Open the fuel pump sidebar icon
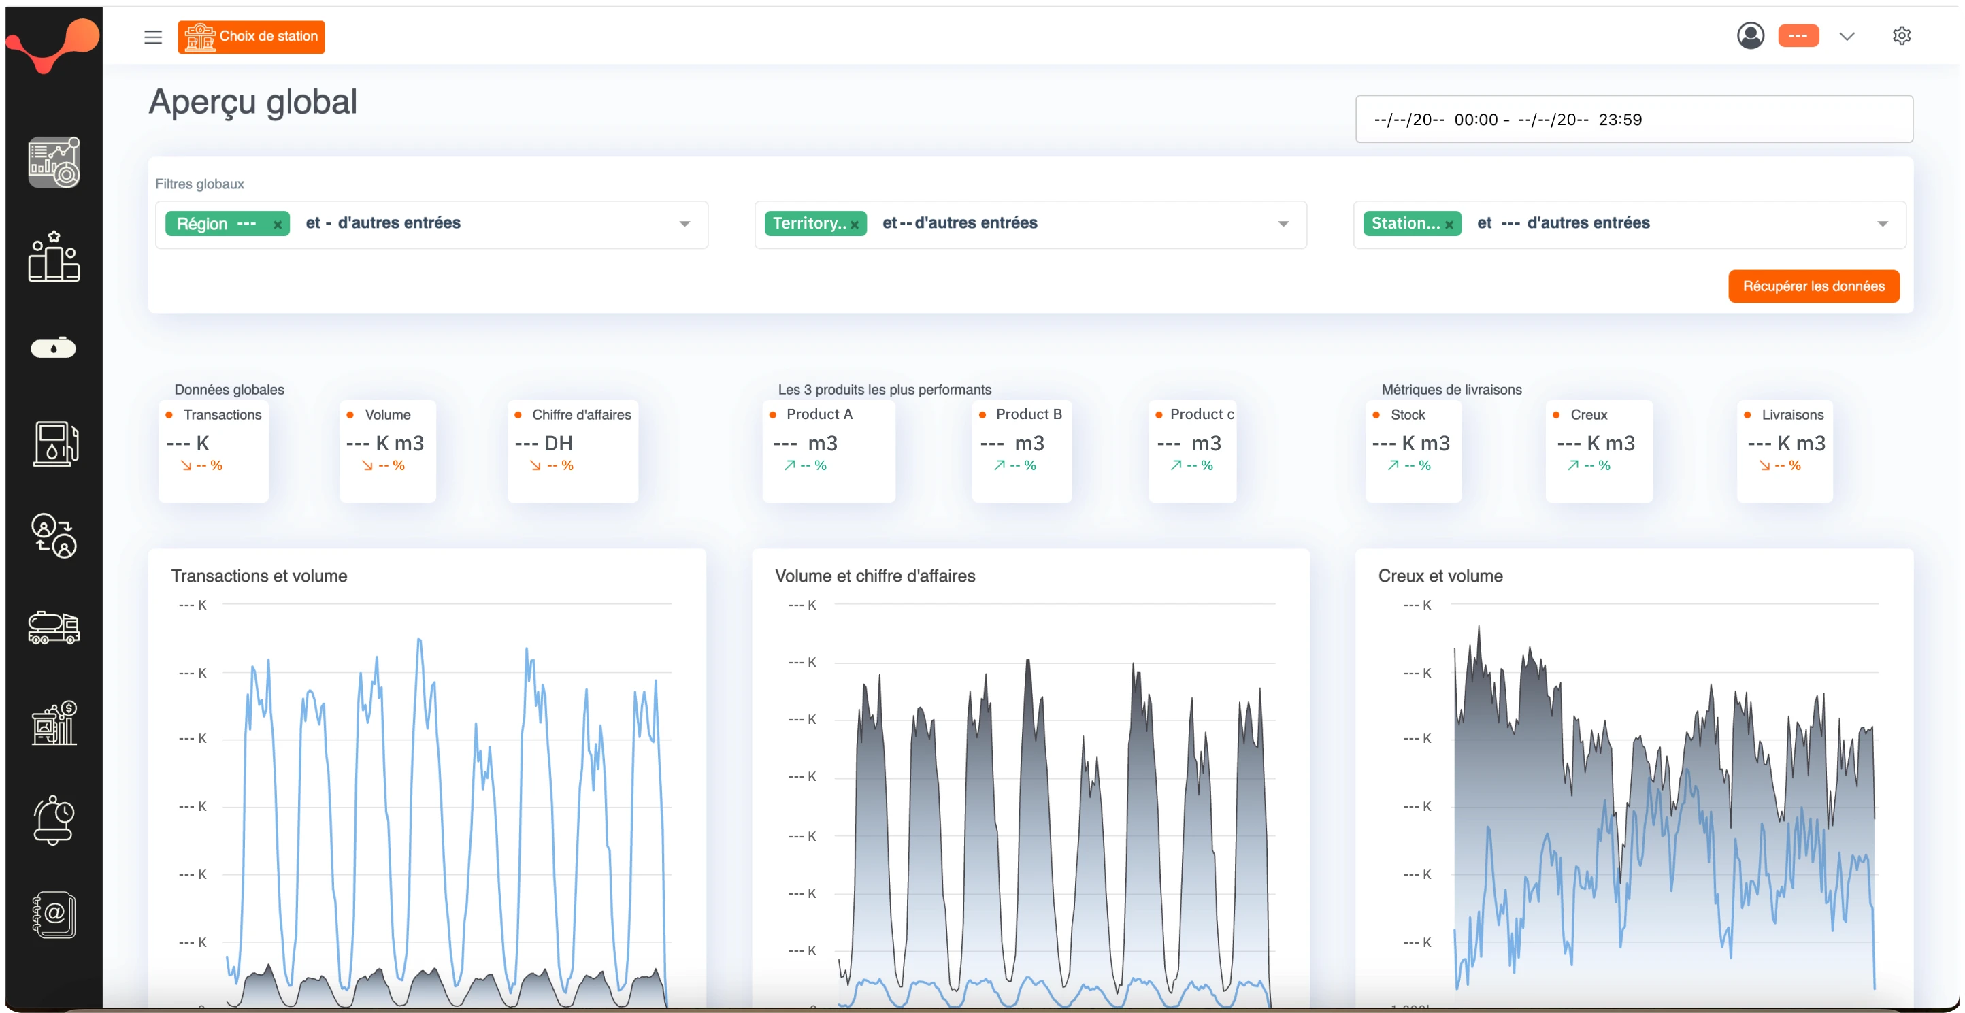 pos(53,443)
